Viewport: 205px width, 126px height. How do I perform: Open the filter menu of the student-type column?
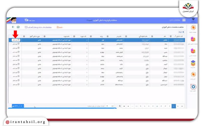click(24, 36)
